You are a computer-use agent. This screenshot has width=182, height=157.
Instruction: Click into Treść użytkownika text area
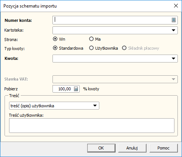click(92, 125)
